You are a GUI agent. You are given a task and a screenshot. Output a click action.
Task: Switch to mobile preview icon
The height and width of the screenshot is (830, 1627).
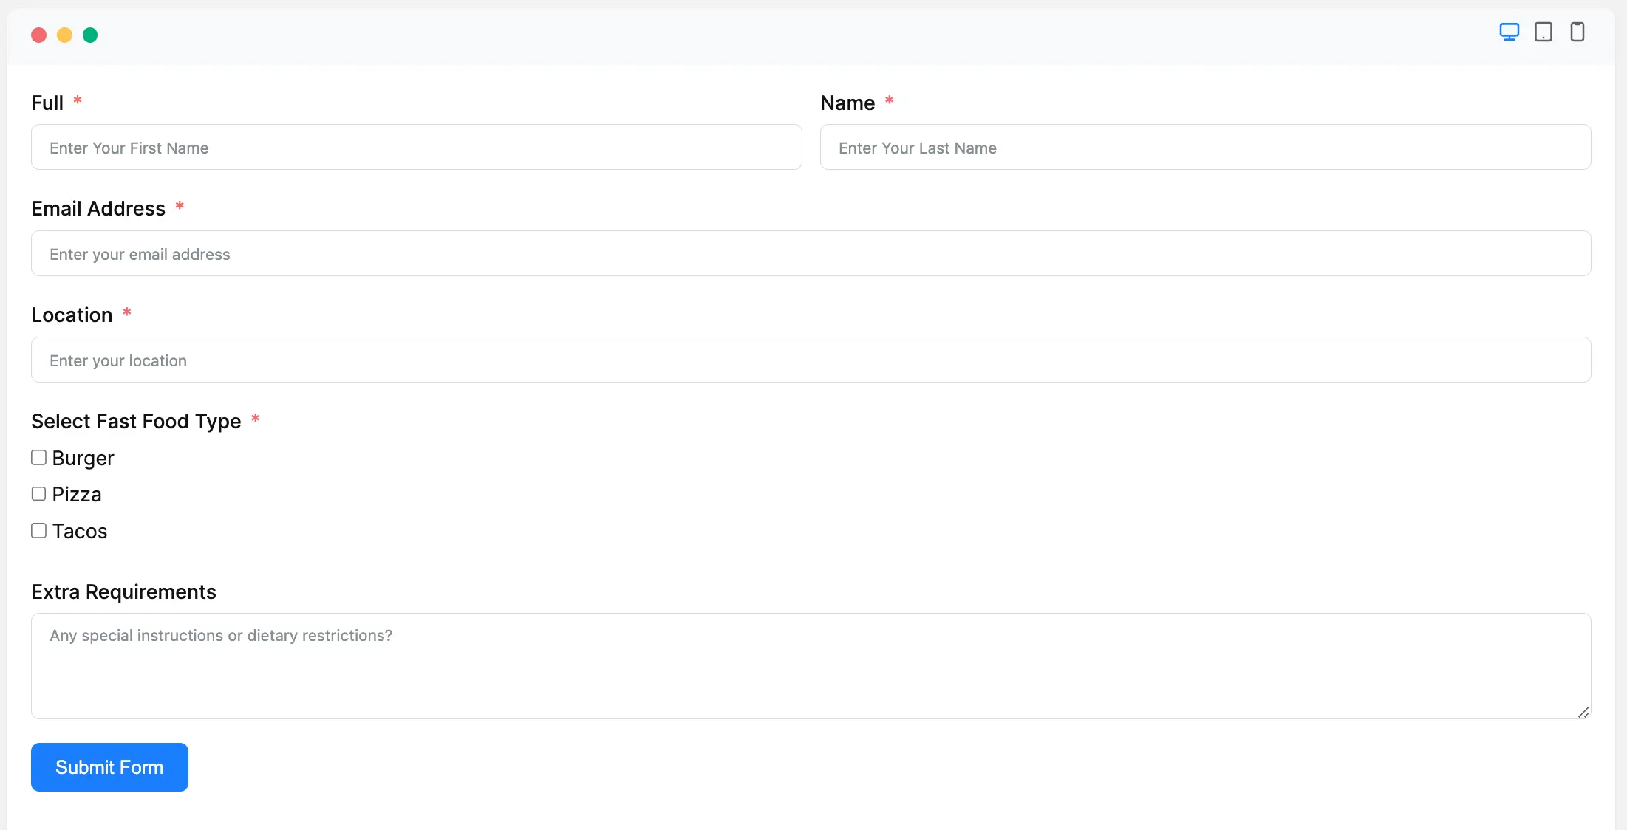[1577, 32]
